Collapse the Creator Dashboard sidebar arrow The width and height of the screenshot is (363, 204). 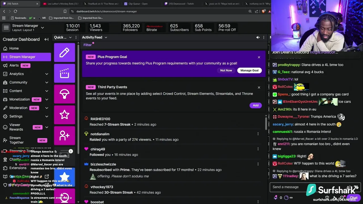(x=46, y=39)
